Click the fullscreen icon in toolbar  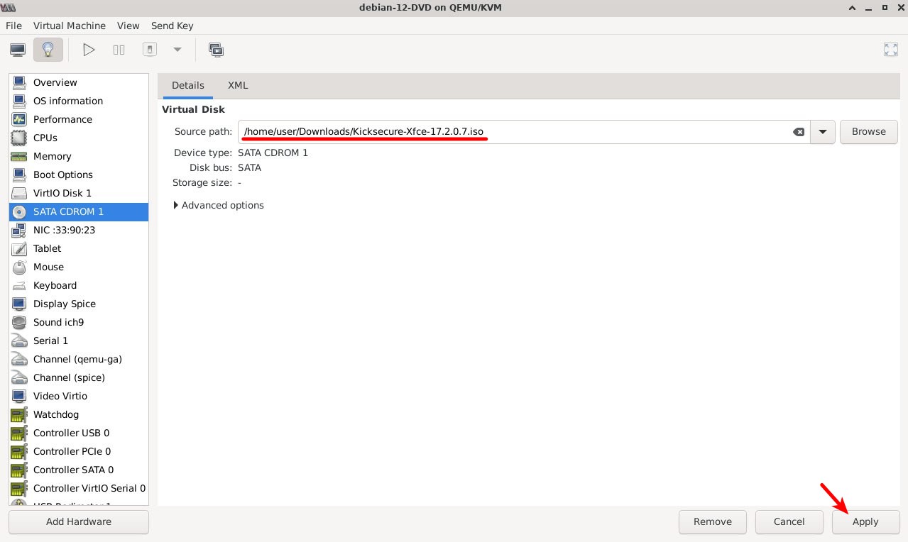[x=890, y=50]
